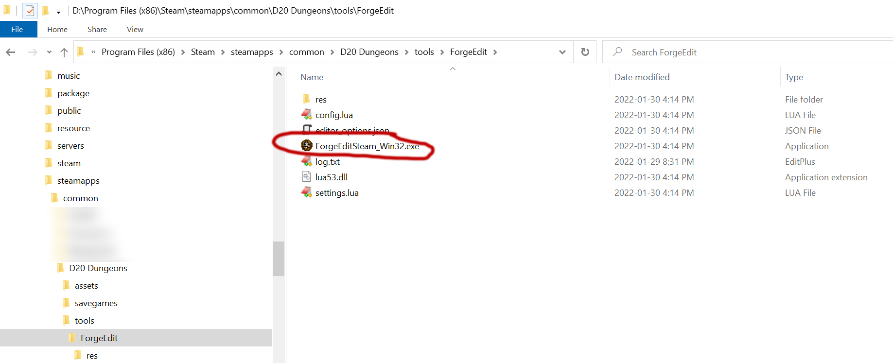Click the JSON File type cell

point(803,131)
